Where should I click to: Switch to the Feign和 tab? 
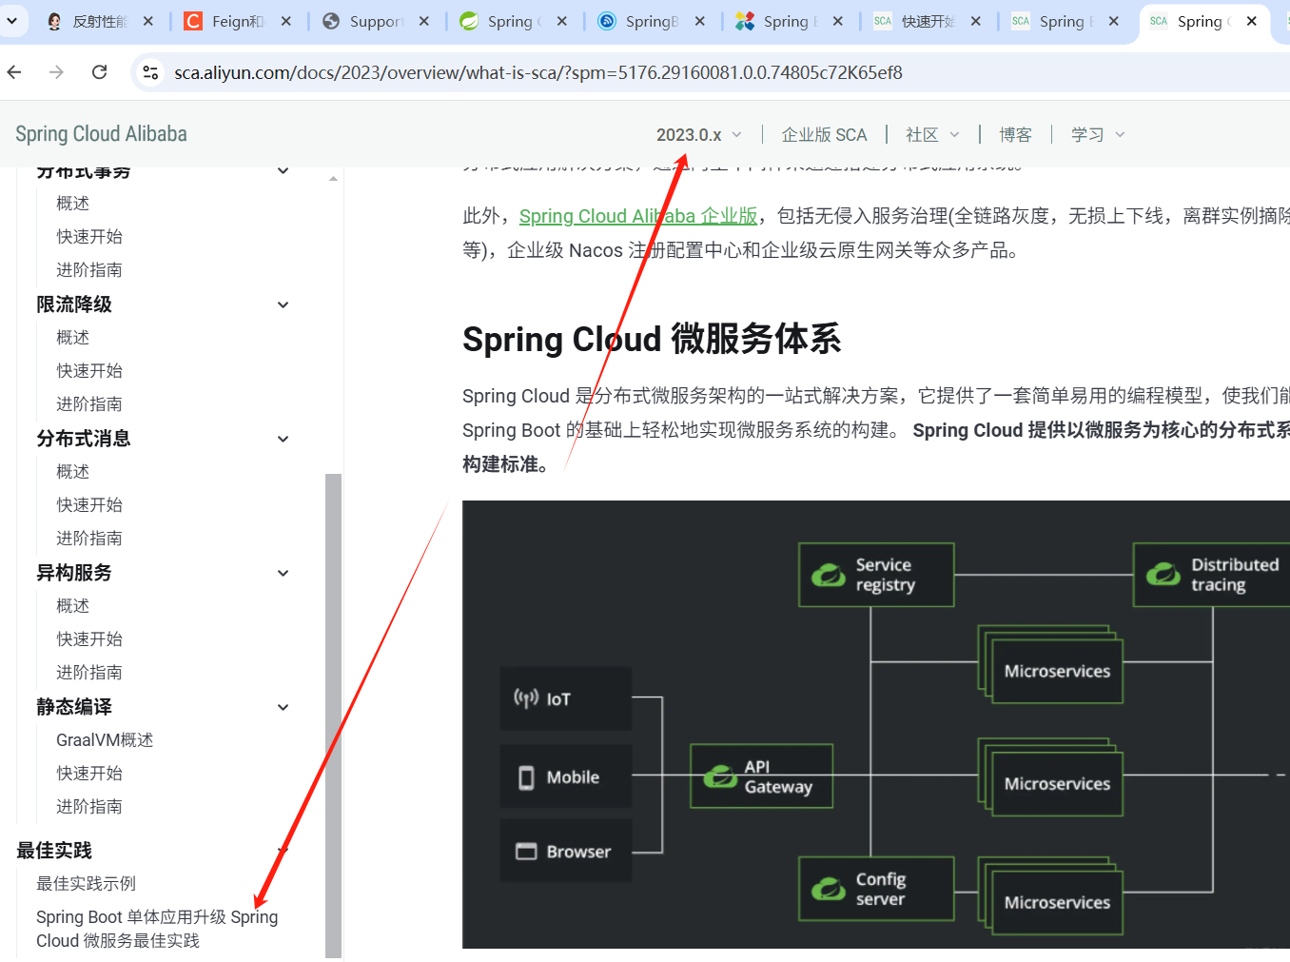click(x=238, y=21)
